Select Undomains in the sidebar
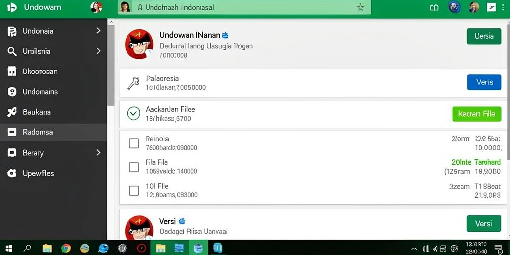Image resolution: width=510 pixels, height=255 pixels. (53, 92)
